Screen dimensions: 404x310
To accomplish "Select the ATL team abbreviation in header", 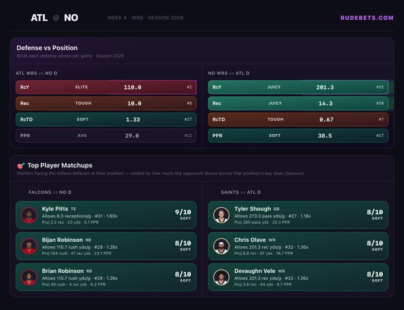I will (x=39, y=18).
